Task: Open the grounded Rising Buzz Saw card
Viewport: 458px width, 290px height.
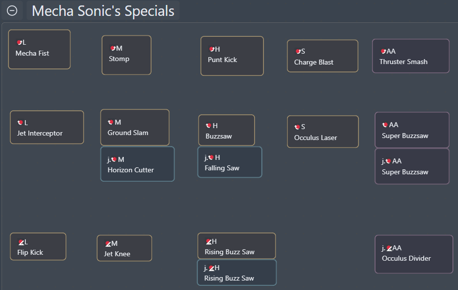Action: pyautogui.click(x=237, y=246)
